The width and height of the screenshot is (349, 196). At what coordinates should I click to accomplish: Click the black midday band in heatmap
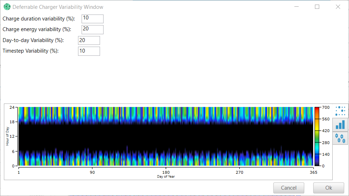pos(166,136)
